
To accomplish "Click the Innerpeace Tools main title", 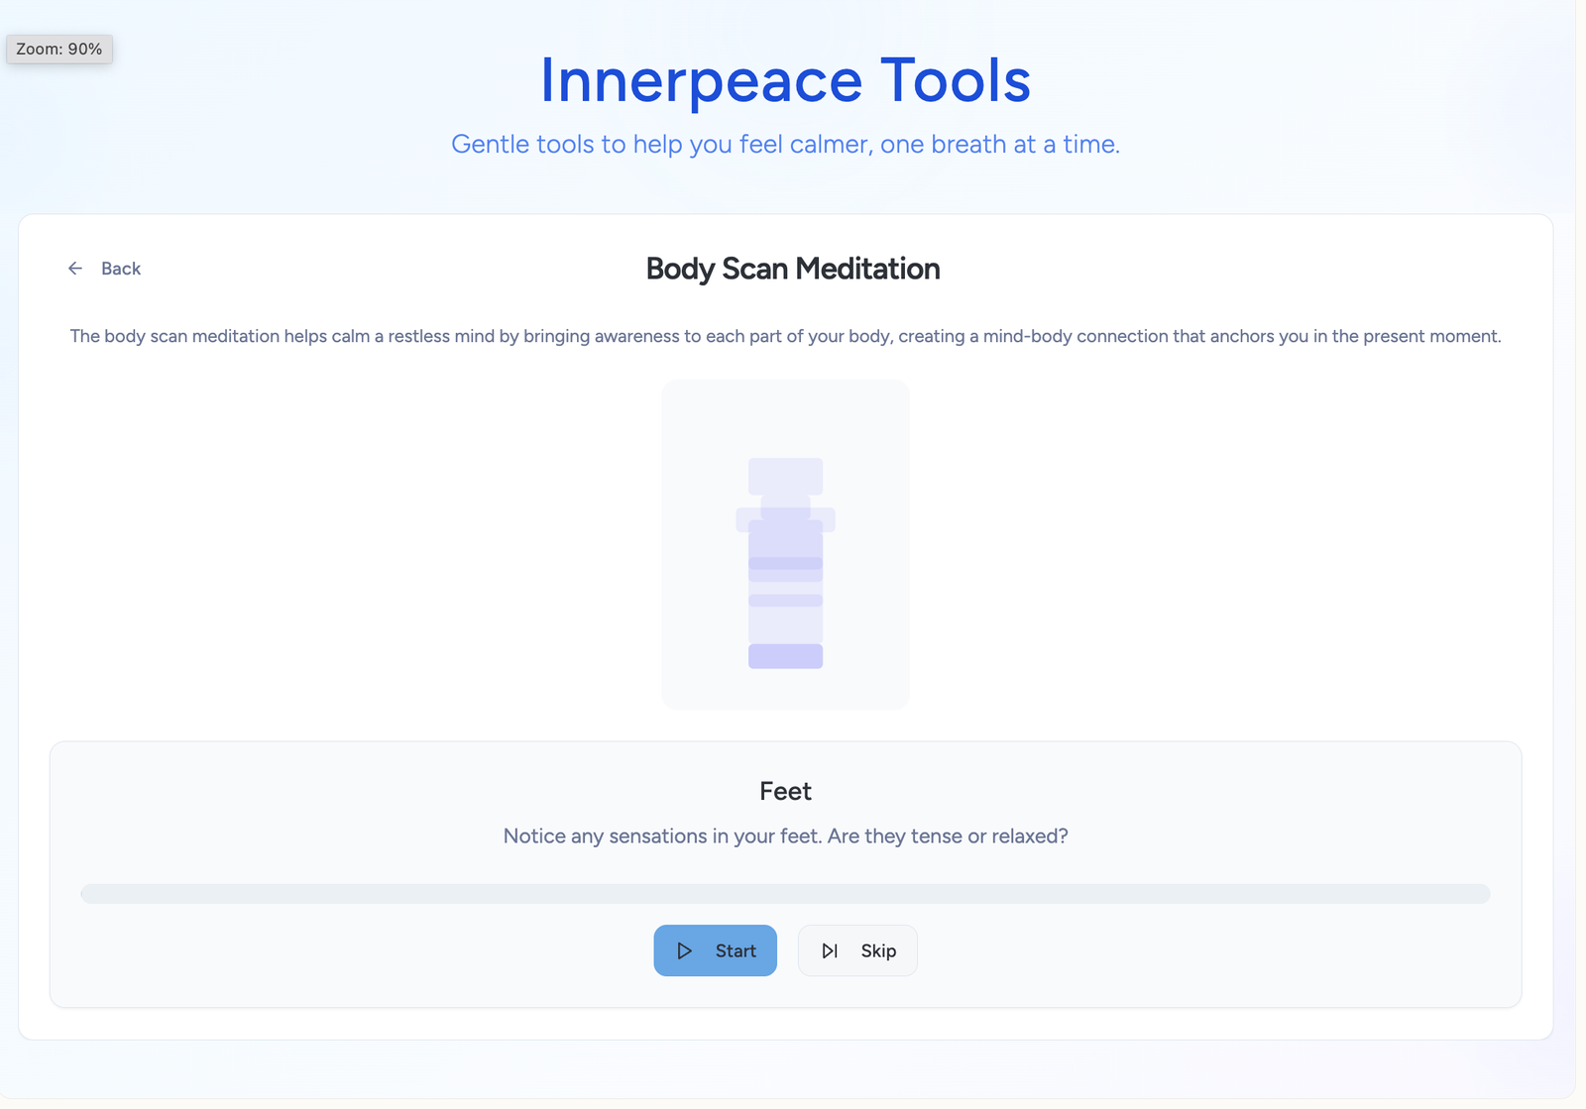I will point(785,80).
